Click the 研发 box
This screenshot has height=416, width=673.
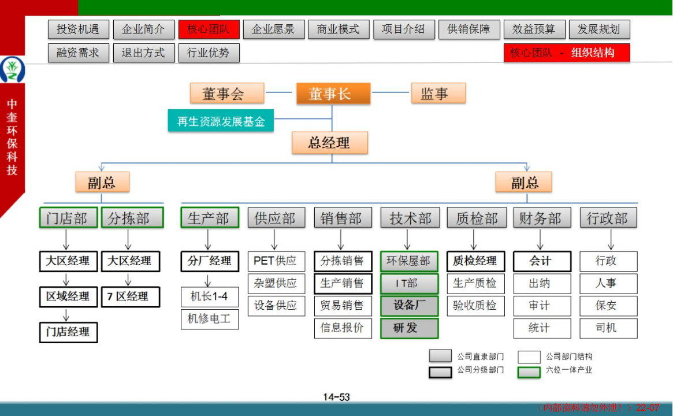point(410,328)
